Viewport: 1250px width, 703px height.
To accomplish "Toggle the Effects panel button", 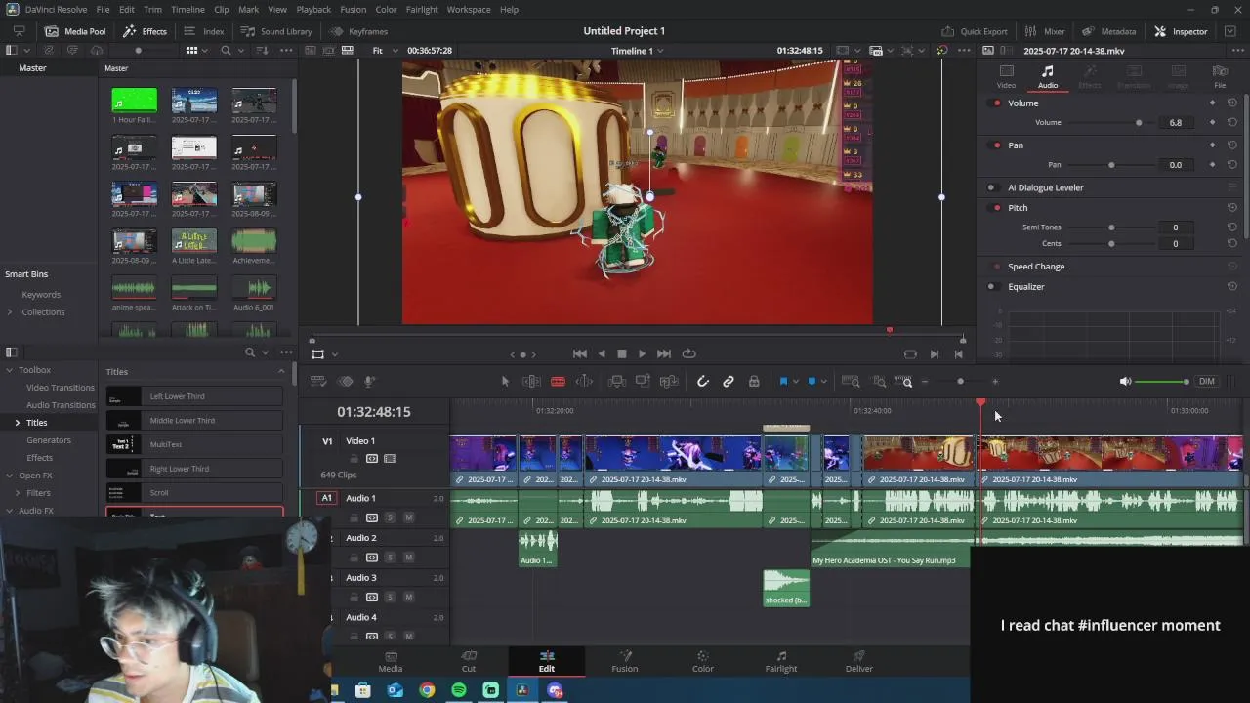I will click(x=145, y=31).
